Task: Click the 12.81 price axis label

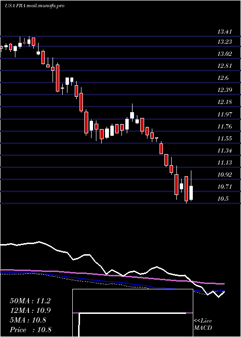Action: pos(225,66)
